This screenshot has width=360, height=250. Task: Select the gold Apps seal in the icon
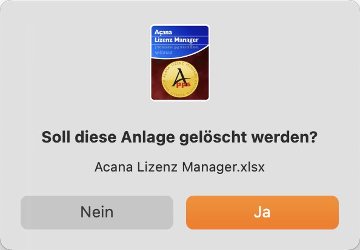(x=180, y=79)
